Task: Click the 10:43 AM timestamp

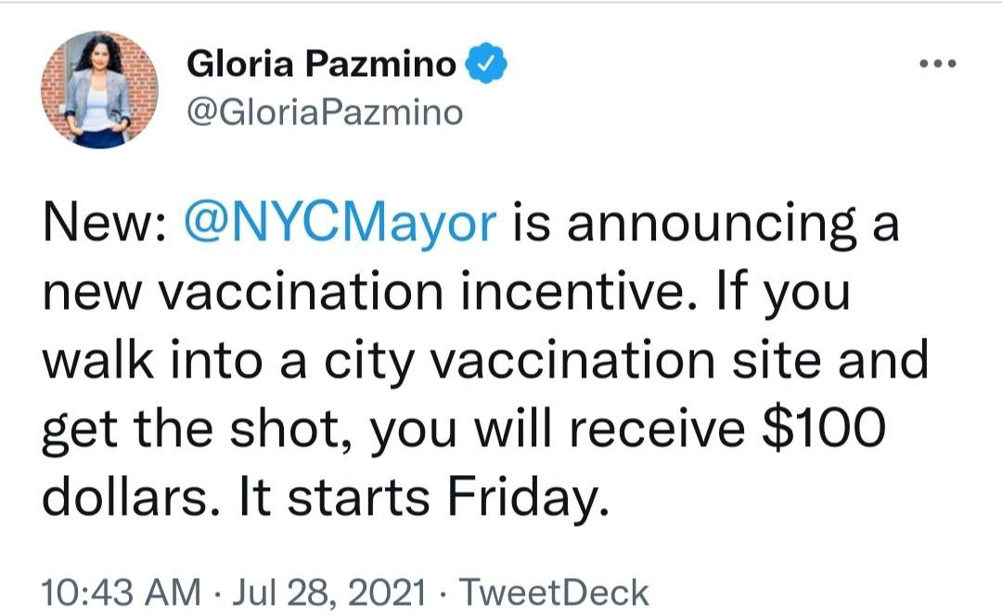Action: coord(121,591)
